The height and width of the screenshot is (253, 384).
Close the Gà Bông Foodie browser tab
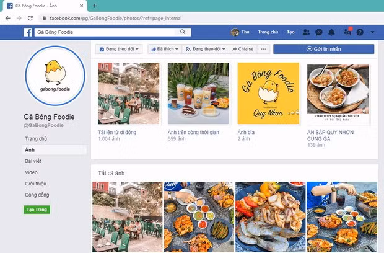[x=82, y=6]
